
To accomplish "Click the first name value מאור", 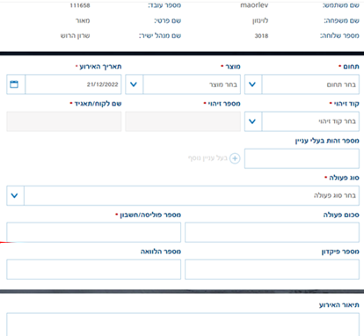I will click(83, 20).
